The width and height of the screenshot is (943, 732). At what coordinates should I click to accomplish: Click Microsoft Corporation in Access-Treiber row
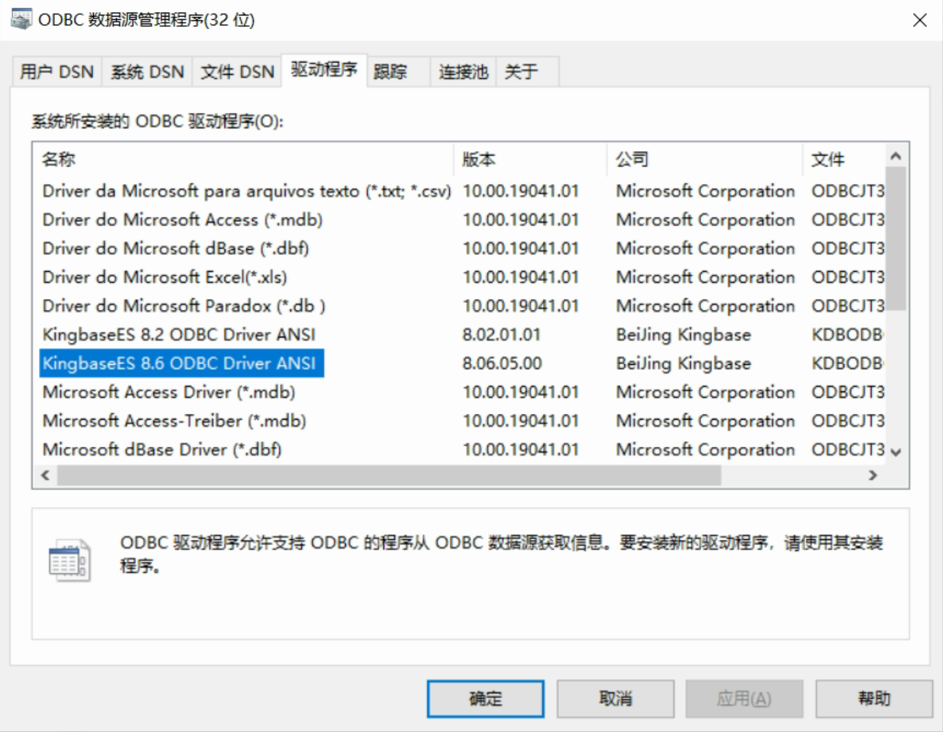[x=706, y=420]
